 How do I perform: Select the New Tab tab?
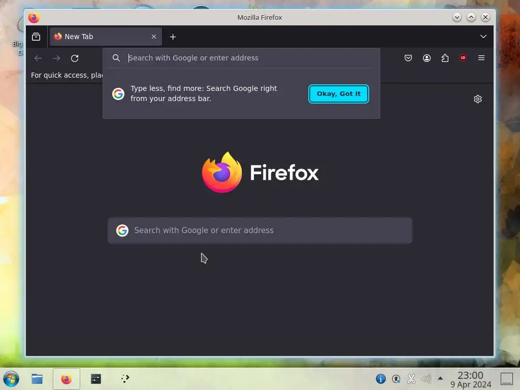pos(106,37)
